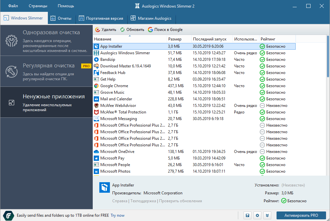Open the Регулярная очистка section
The width and height of the screenshot is (330, 221).
pyautogui.click(x=46, y=71)
